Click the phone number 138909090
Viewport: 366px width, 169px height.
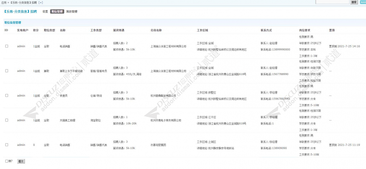(x=280, y=148)
